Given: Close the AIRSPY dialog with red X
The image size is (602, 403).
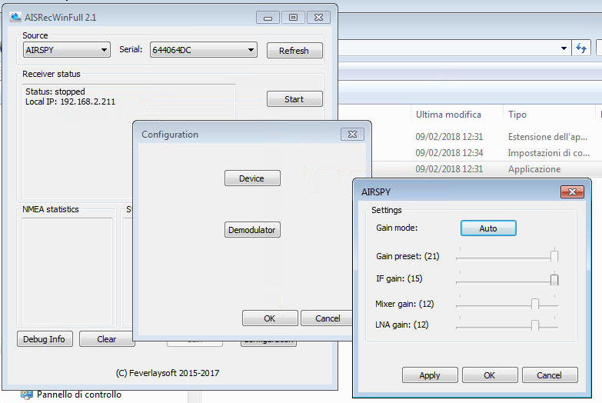Looking at the screenshot, I should pyautogui.click(x=572, y=192).
